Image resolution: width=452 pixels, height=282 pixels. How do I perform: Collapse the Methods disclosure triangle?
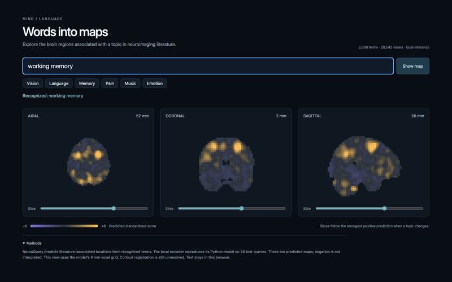[x=24, y=243]
